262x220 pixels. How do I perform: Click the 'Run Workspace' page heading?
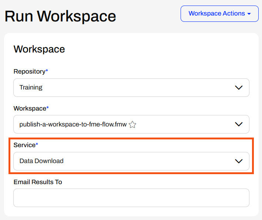point(60,16)
